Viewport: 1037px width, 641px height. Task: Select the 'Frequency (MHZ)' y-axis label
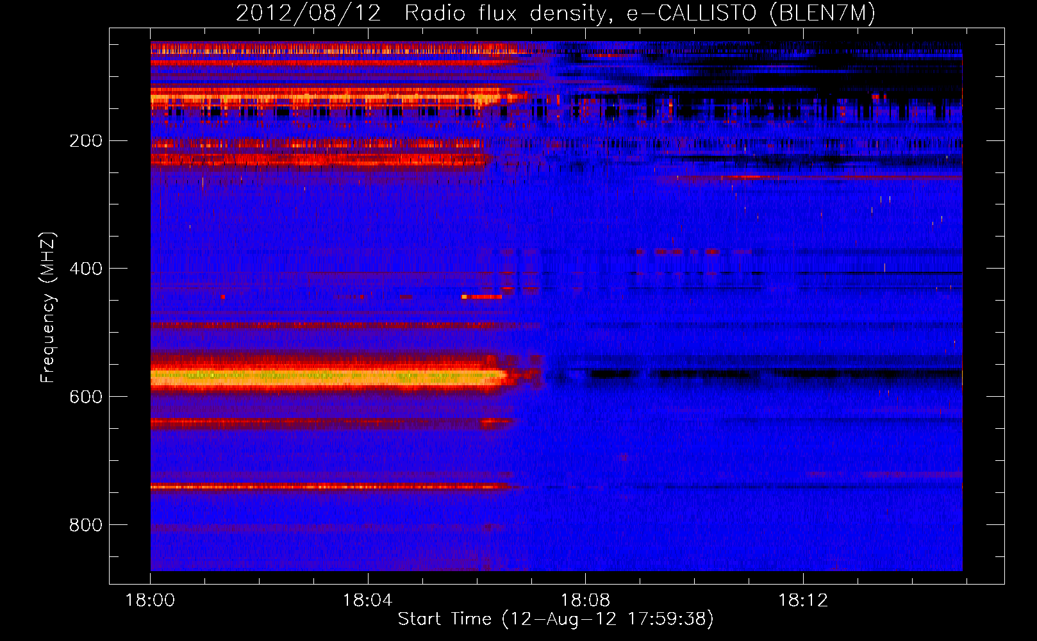point(48,308)
